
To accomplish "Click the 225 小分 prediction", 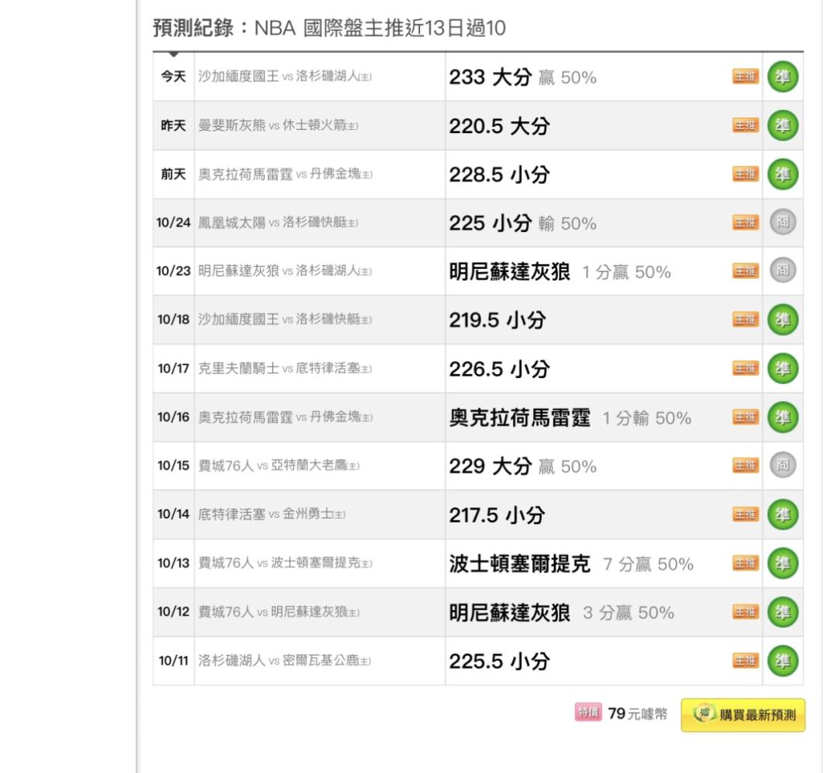I will (x=523, y=223).
